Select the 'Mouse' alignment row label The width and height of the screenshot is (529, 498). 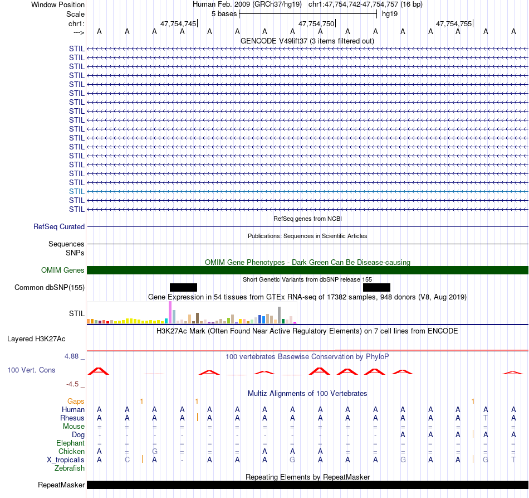click(x=74, y=427)
